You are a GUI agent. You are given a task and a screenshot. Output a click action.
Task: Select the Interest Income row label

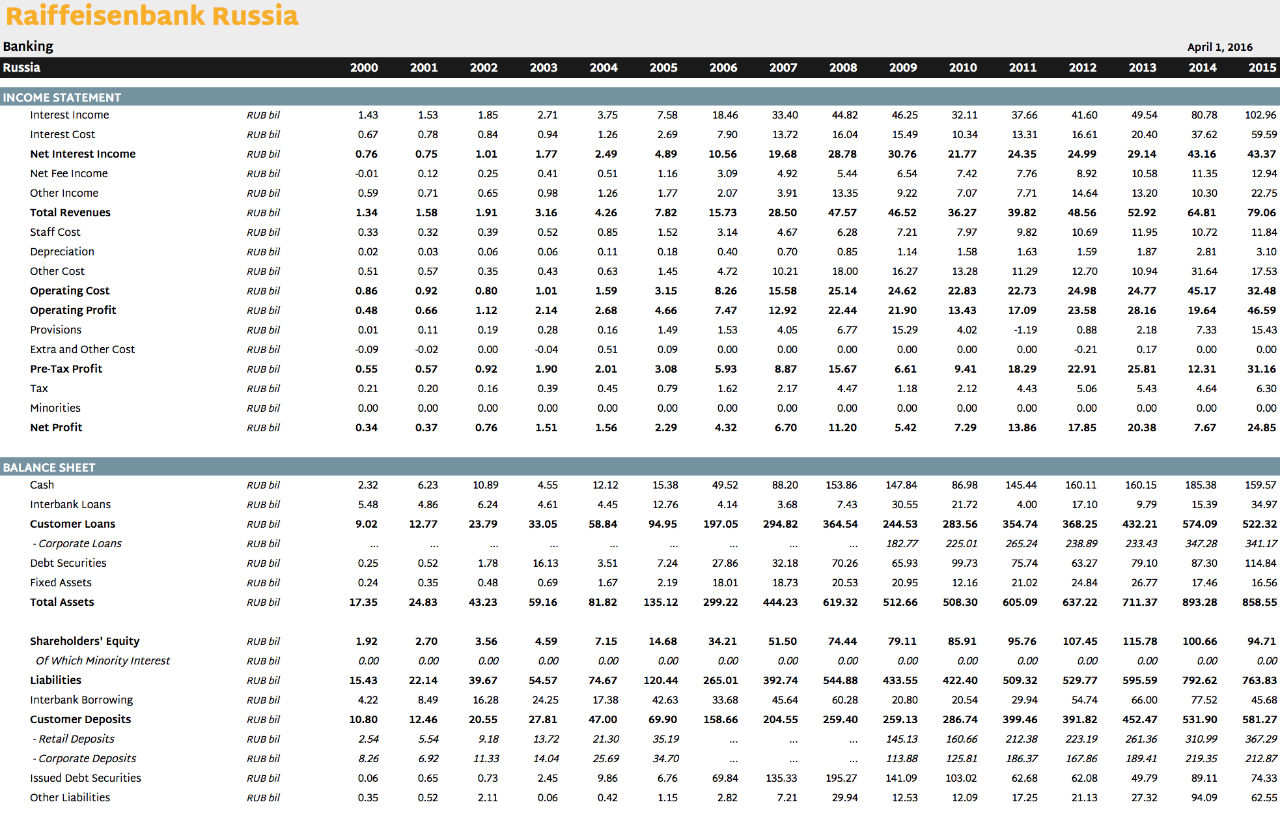(70, 115)
